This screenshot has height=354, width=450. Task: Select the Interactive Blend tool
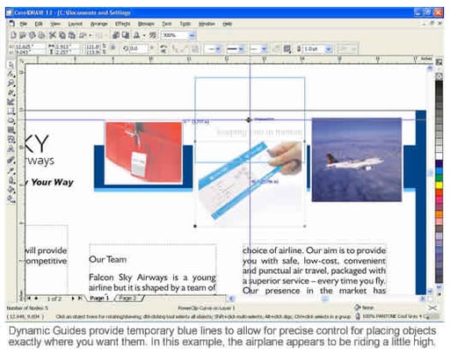click(11, 160)
